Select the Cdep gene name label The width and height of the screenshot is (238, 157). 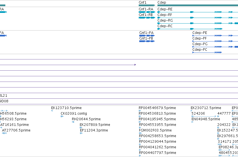point(162,3)
